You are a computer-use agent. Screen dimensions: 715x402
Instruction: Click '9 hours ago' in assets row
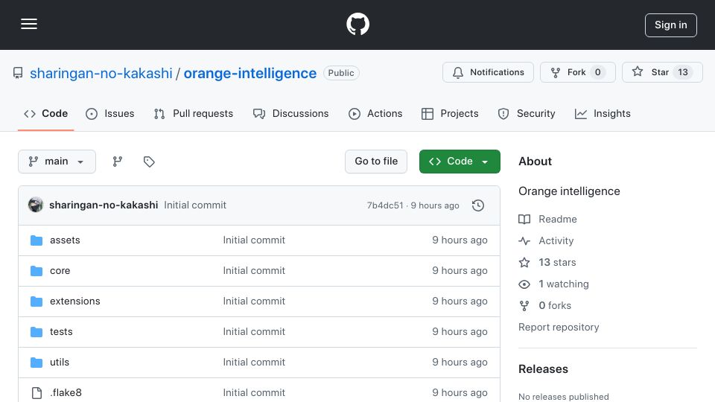click(460, 240)
